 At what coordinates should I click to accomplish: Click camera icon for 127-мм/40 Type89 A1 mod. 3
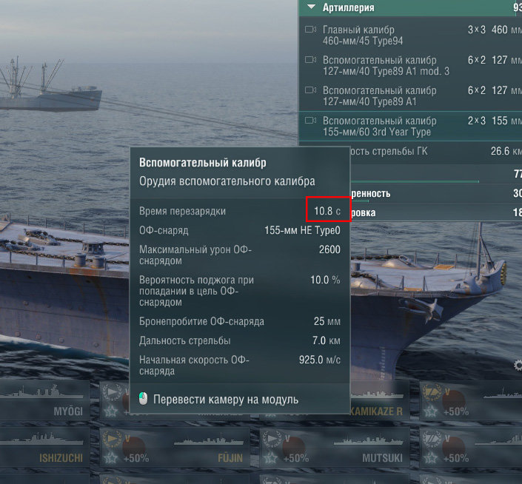[x=310, y=60]
